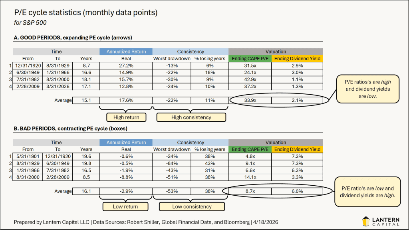Viewport: 409px width, 230px height.
Task: Click the -84% worst drawdown cell
Action: [171, 163]
